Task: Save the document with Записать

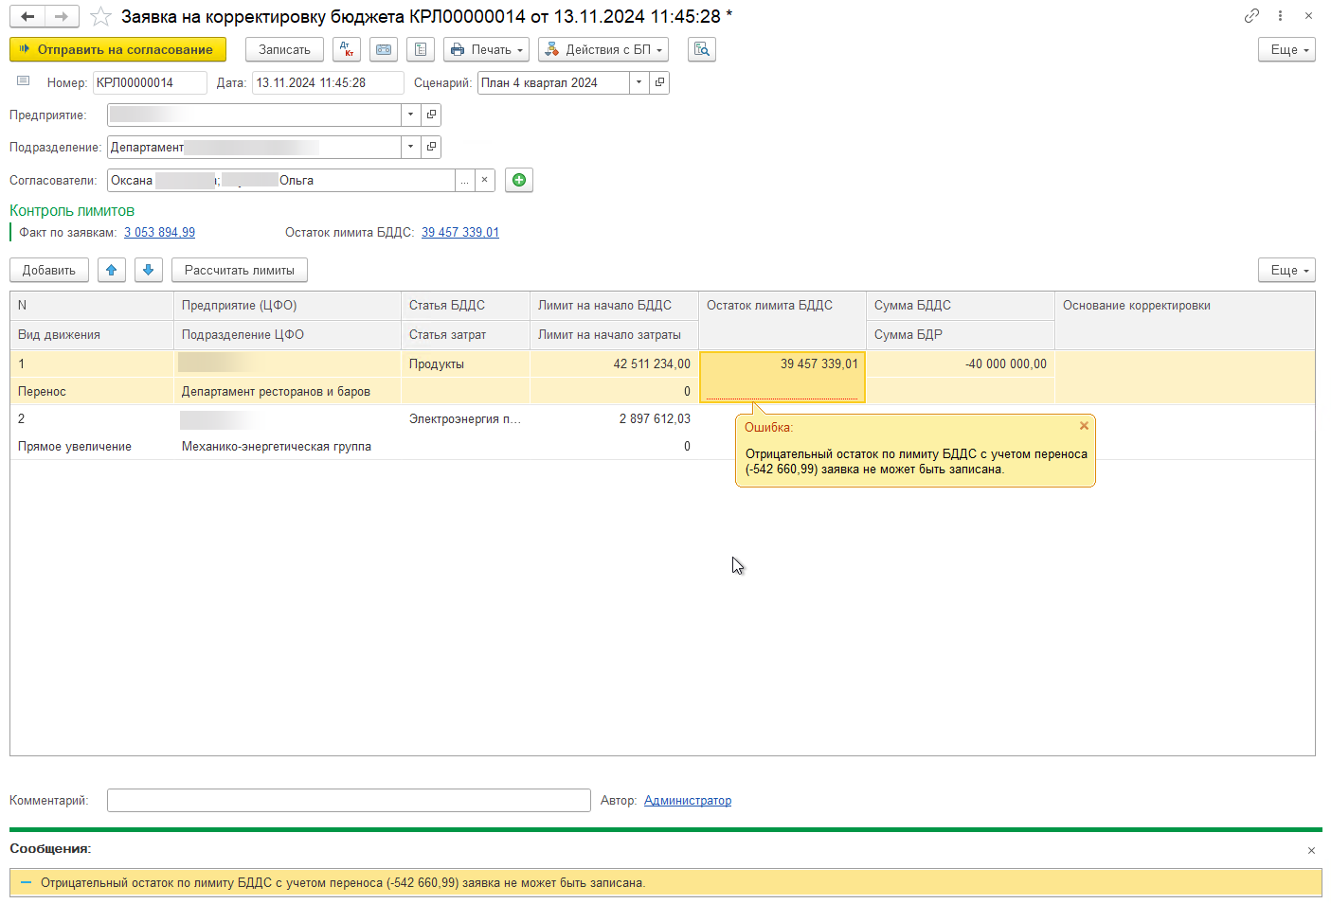Action: [x=284, y=49]
